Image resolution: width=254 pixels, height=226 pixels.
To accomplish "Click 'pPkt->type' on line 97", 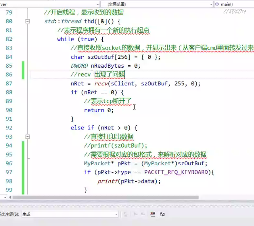I will (114, 172).
